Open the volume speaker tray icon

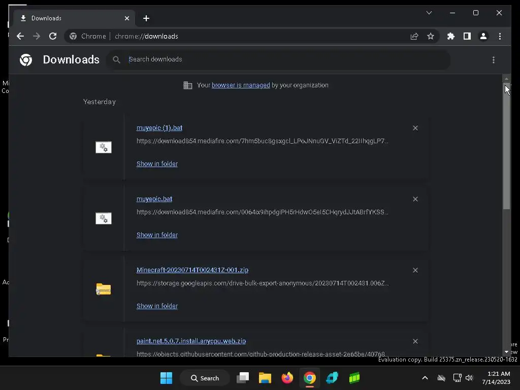tap(469, 378)
